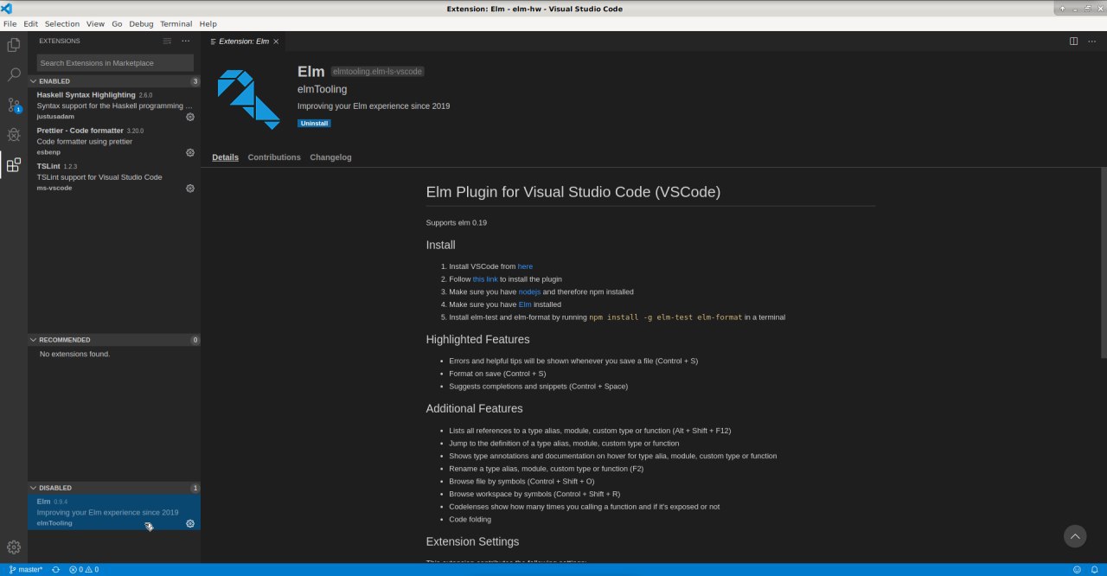This screenshot has height=576, width=1107.
Task: Click the 'Extension Settings' heading
Action: click(x=472, y=541)
